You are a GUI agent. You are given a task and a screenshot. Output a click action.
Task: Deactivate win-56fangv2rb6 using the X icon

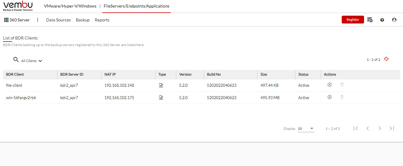tap(330, 97)
